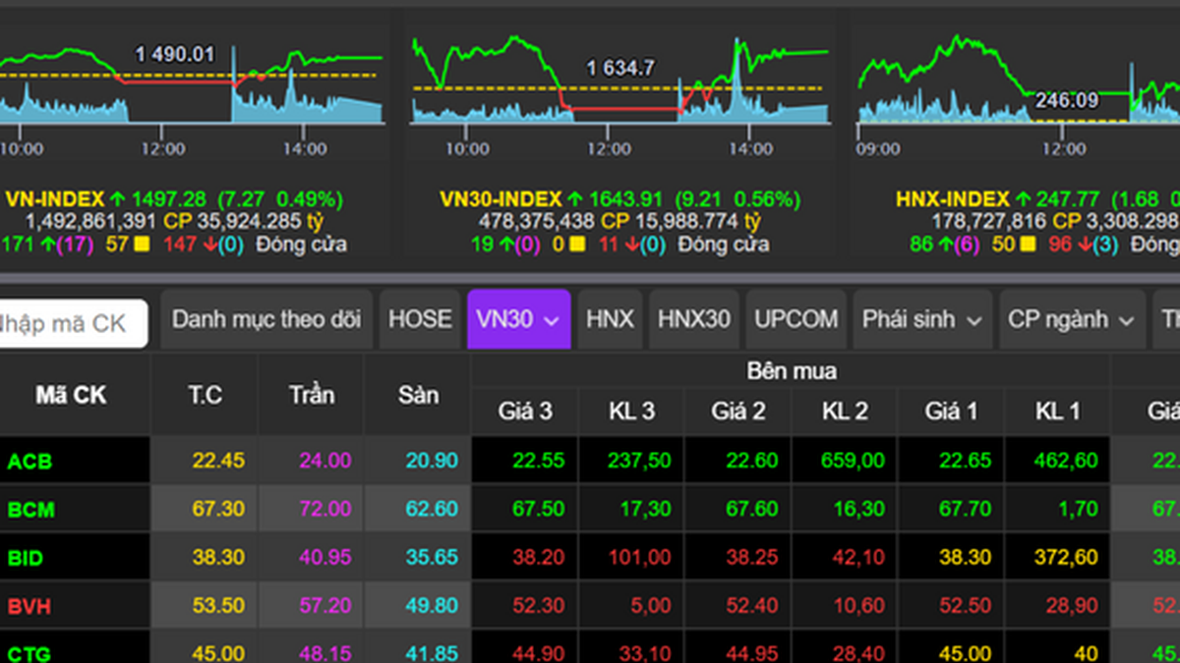Click the 1 634.7 chart reference label
Viewport: 1180px width, 663px height.
coord(619,68)
